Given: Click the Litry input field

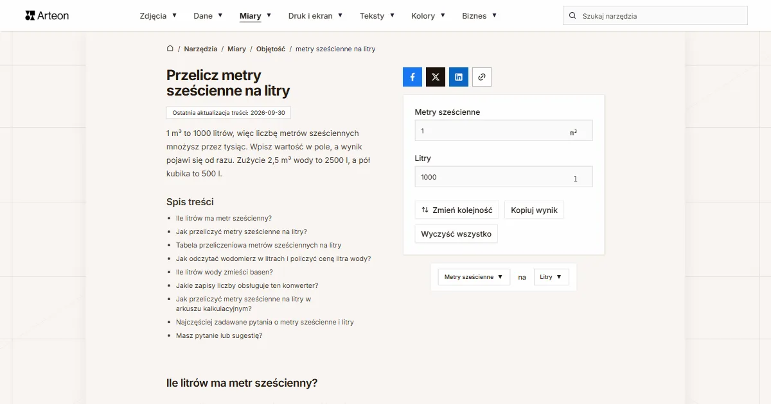Looking at the screenshot, I should (x=504, y=177).
